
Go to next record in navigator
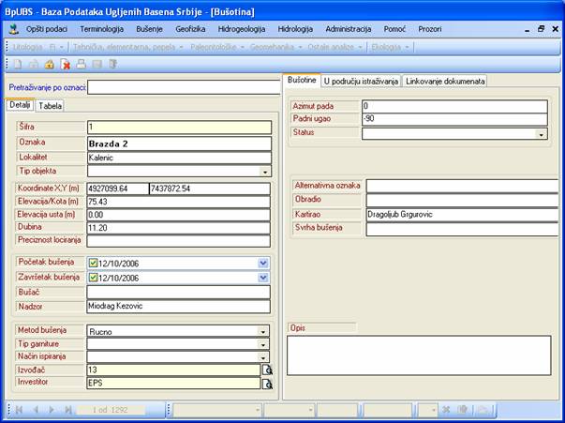coord(52,410)
